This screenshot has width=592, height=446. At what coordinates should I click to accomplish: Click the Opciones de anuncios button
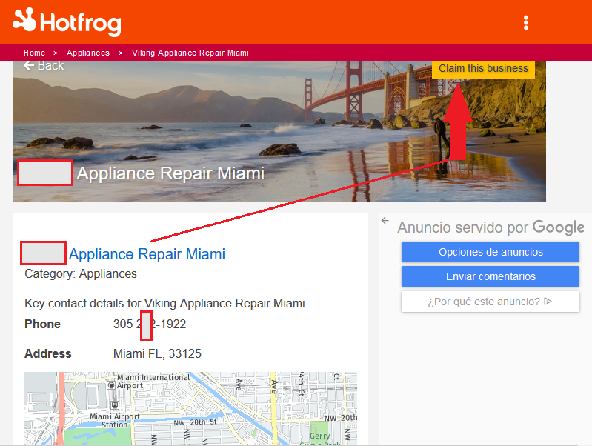[490, 252]
